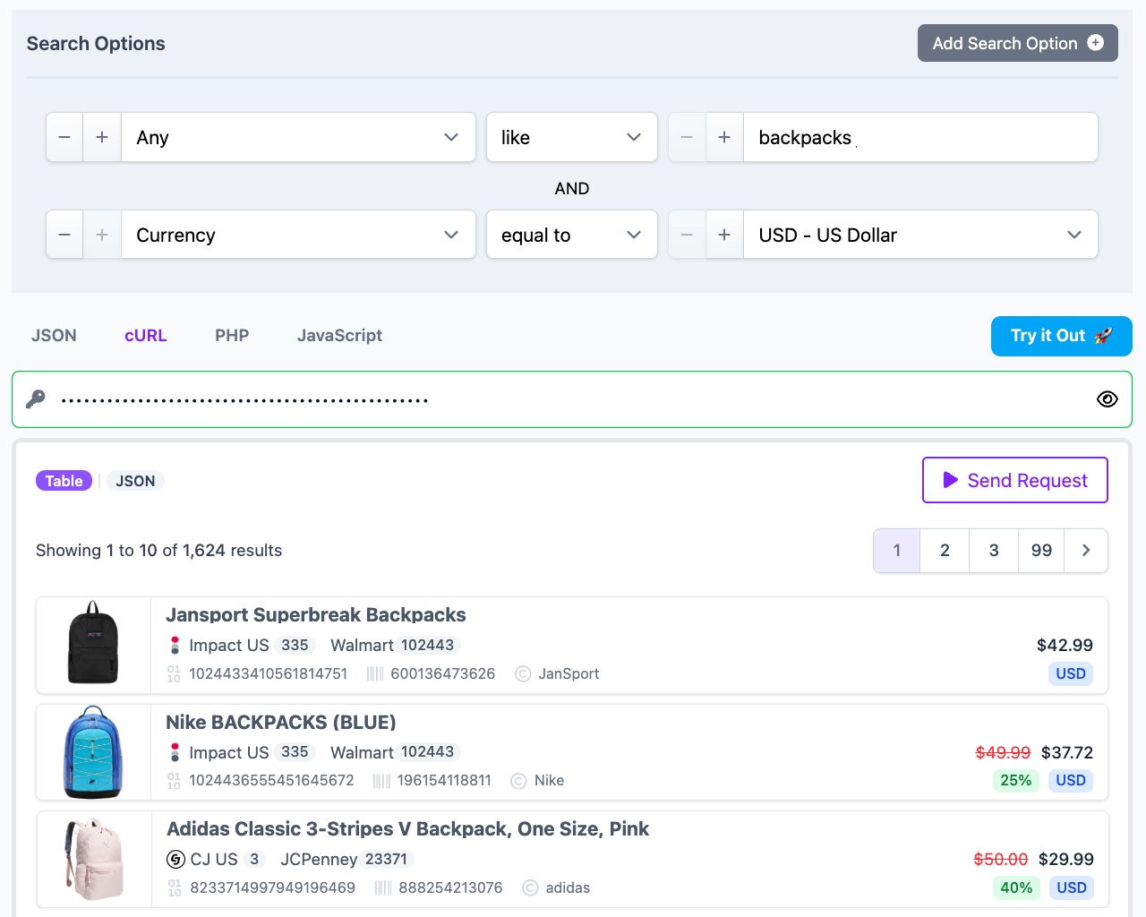Click the $42.99 price
1146x917 pixels.
pyautogui.click(x=1065, y=645)
